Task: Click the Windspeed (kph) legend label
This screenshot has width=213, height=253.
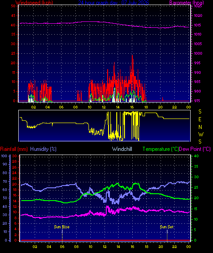Action: pyautogui.click(x=34, y=3)
